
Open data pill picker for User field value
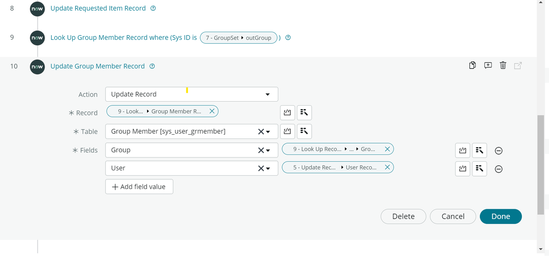tap(479, 169)
